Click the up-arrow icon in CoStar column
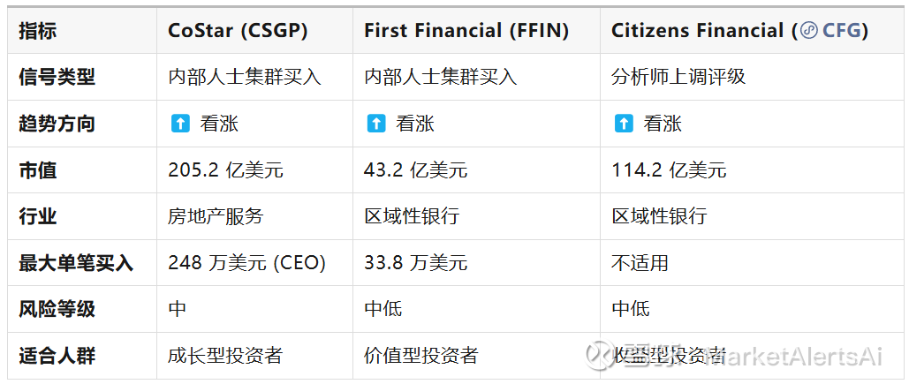 point(180,124)
